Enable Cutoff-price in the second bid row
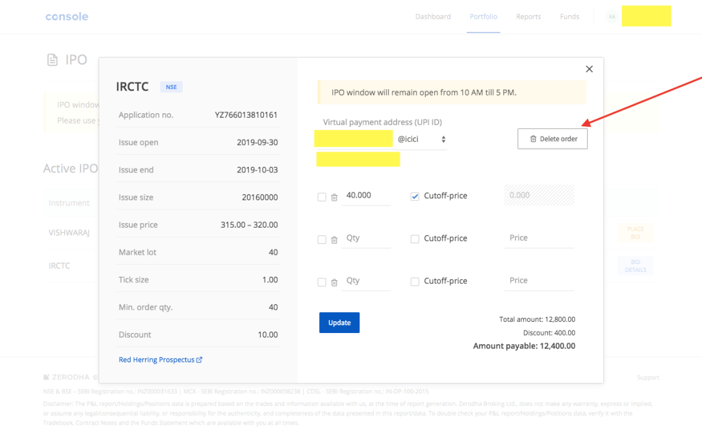 415,239
